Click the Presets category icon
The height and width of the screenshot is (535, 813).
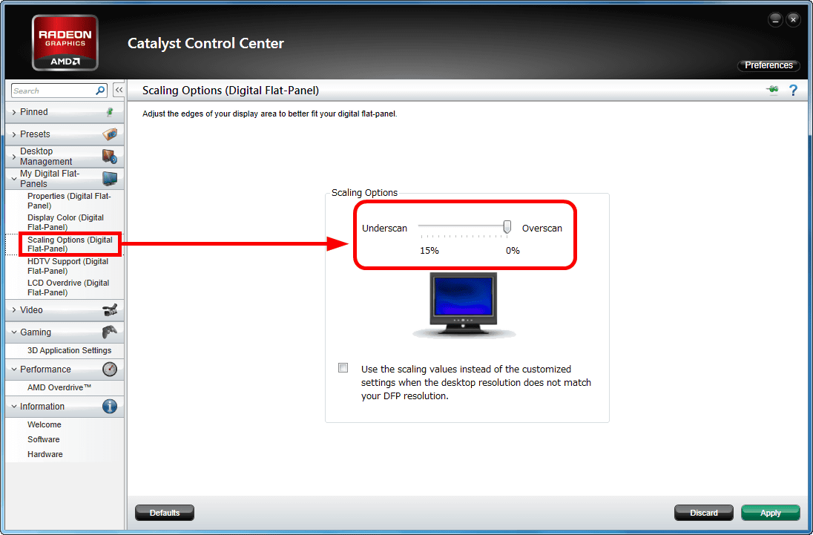coord(109,134)
